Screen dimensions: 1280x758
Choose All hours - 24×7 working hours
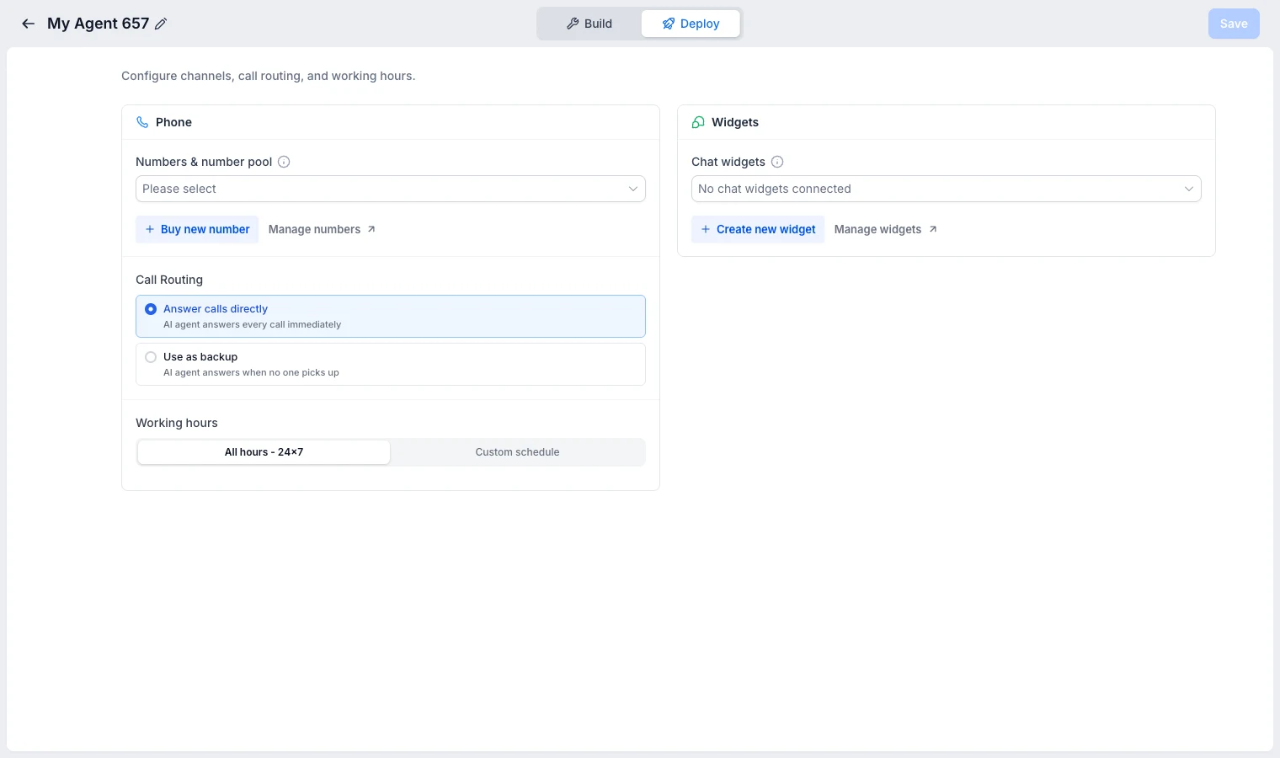click(264, 452)
